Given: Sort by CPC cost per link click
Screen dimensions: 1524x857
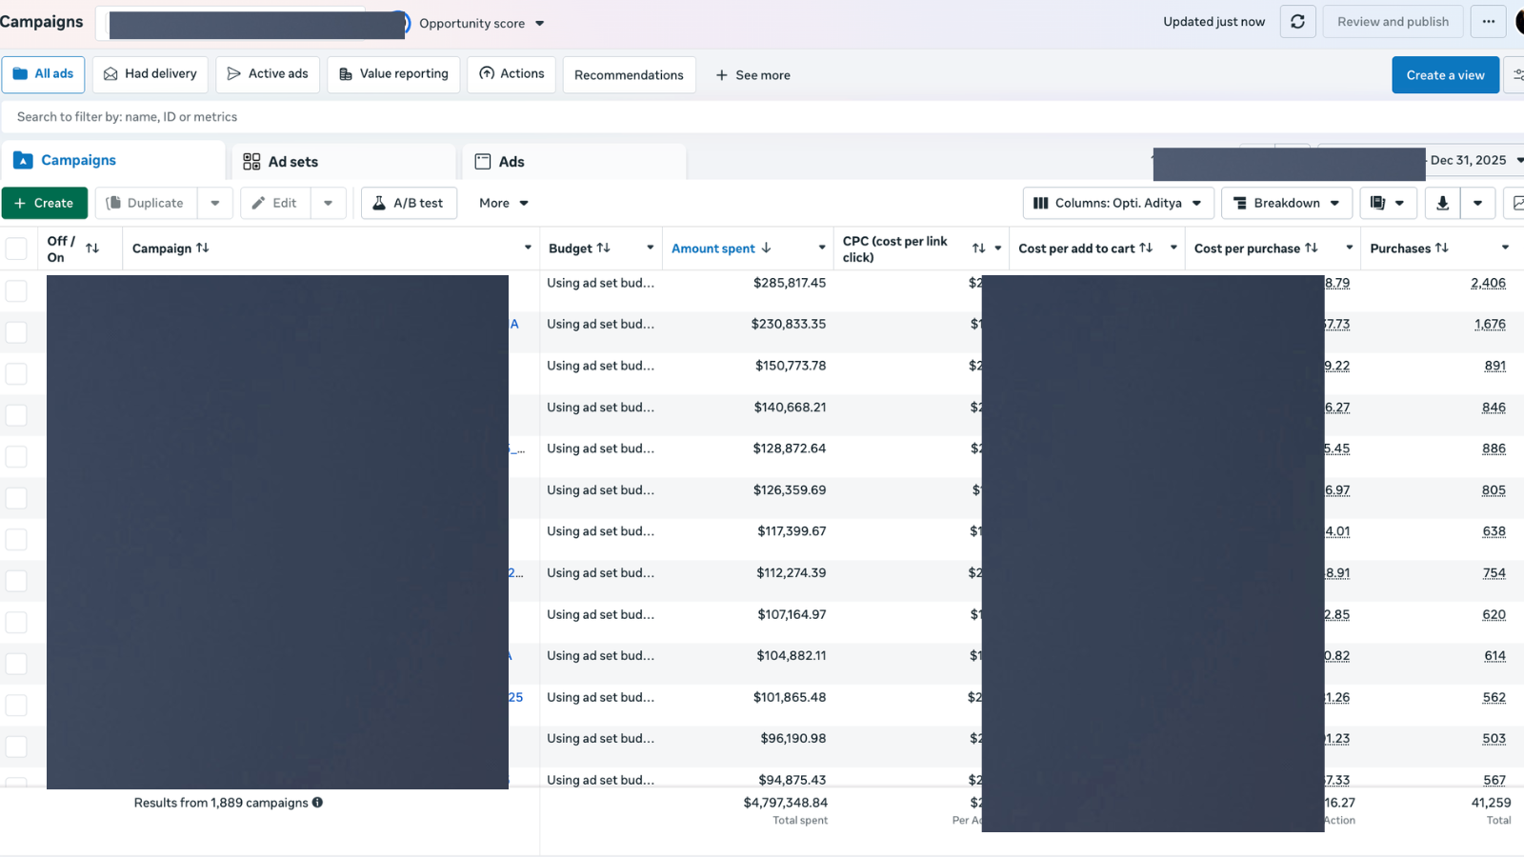Looking at the screenshot, I should (x=978, y=249).
